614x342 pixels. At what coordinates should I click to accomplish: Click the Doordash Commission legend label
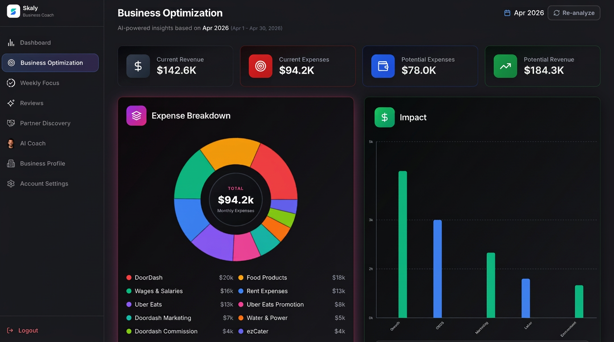(x=166, y=331)
